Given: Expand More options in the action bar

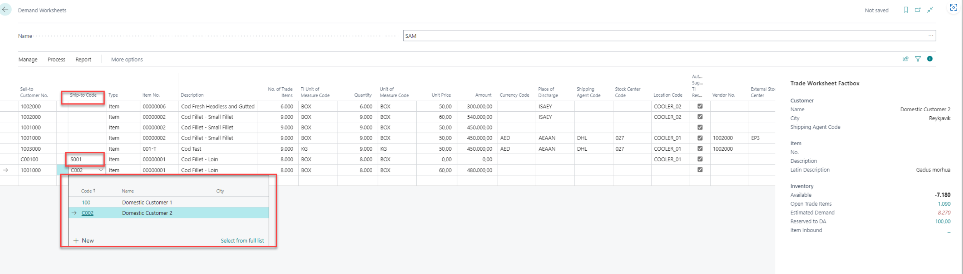Looking at the screenshot, I should [127, 60].
